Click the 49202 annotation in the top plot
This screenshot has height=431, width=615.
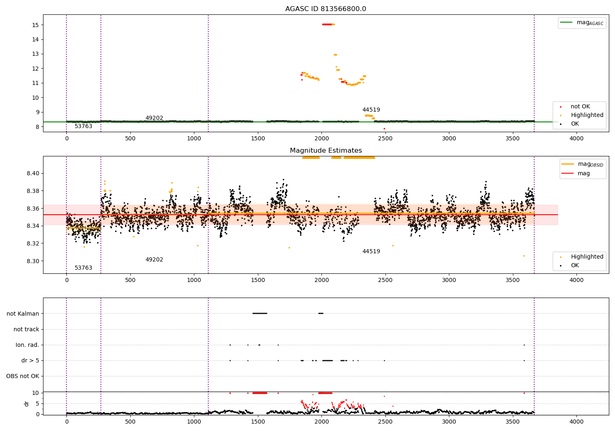tap(154, 118)
